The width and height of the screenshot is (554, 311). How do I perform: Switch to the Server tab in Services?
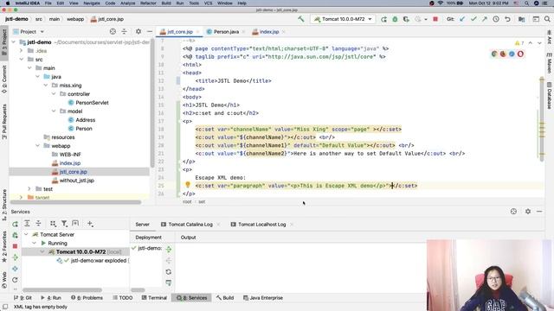[x=142, y=225]
